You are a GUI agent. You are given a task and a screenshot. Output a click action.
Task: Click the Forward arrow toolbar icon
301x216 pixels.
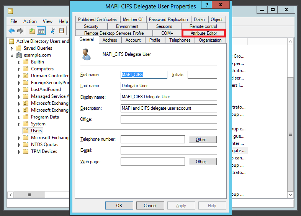tap(20, 31)
